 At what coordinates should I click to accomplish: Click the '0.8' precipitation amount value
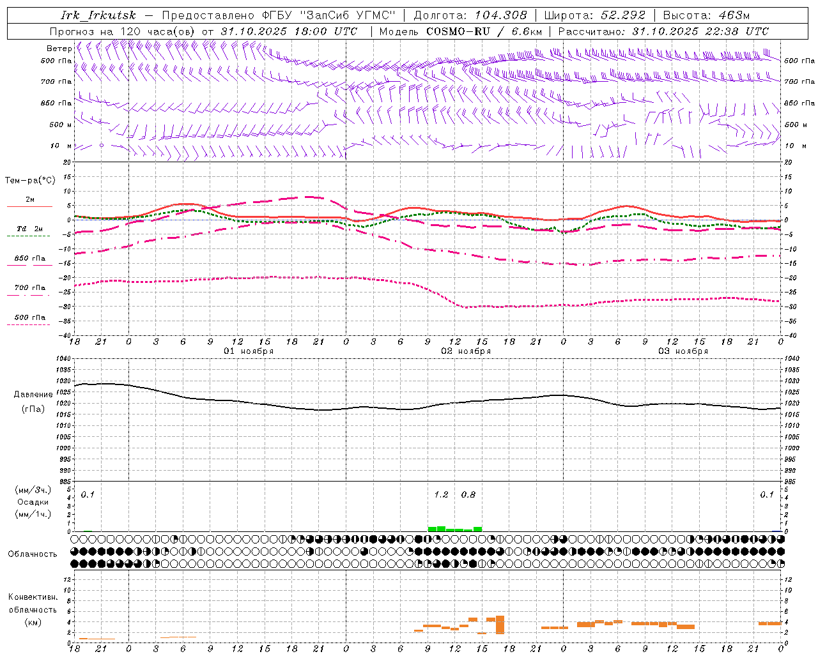(468, 494)
